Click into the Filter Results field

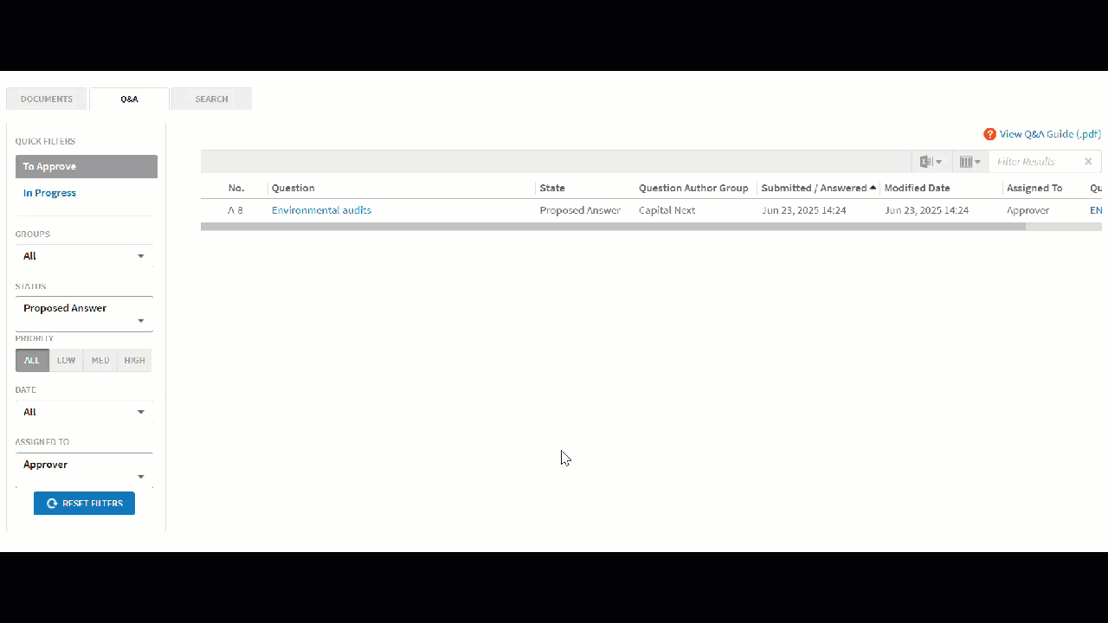pos(1034,162)
